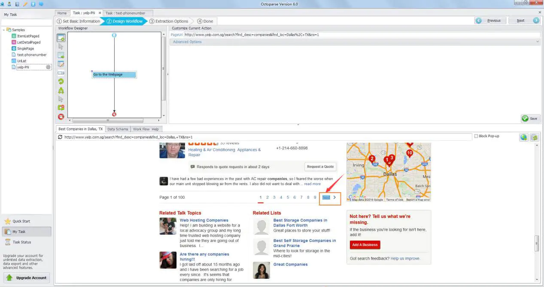Screen dimensions: 544x287
Task: Go to page 5 of Yelp results
Action: (288, 197)
